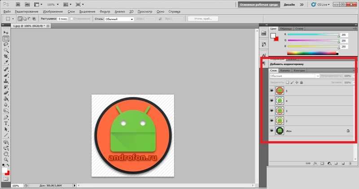Select the Rectangular Marquee tool in toolbox
This screenshot has width=359, height=189.
[6, 38]
